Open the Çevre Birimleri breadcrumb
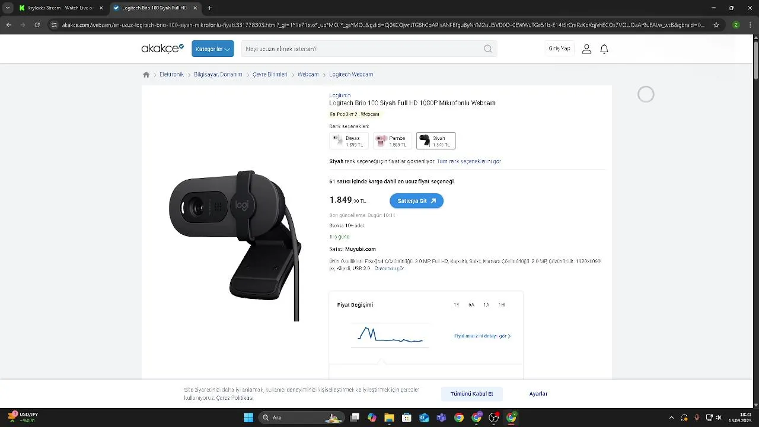 coord(270,75)
